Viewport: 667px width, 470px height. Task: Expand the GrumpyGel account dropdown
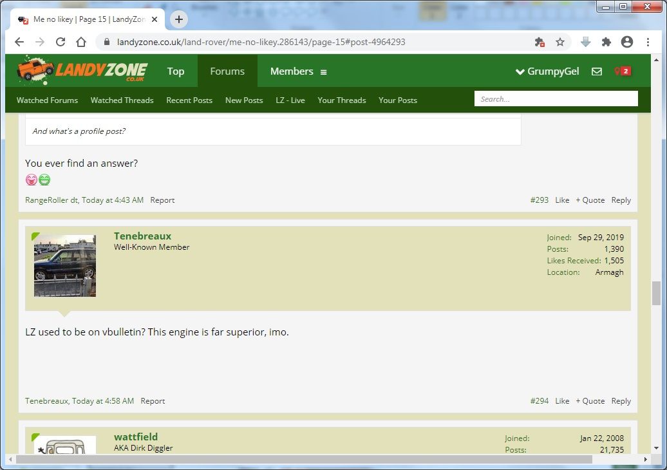pyautogui.click(x=547, y=71)
